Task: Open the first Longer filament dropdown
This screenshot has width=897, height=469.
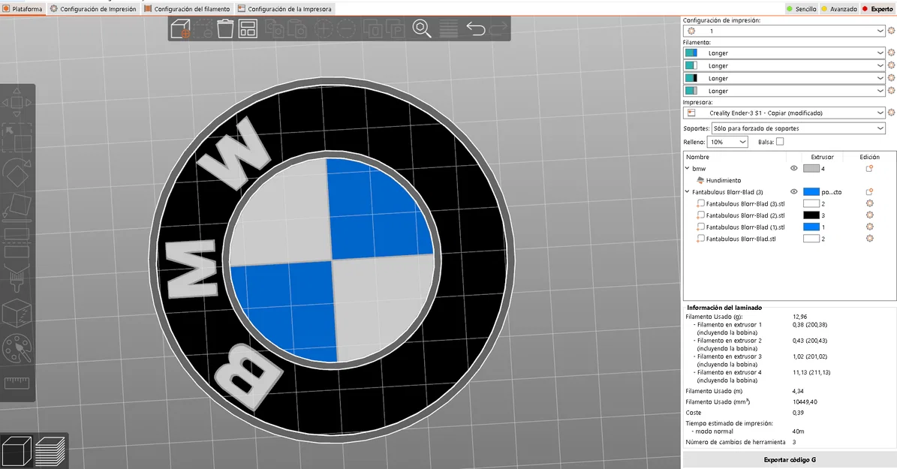Action: pos(784,53)
